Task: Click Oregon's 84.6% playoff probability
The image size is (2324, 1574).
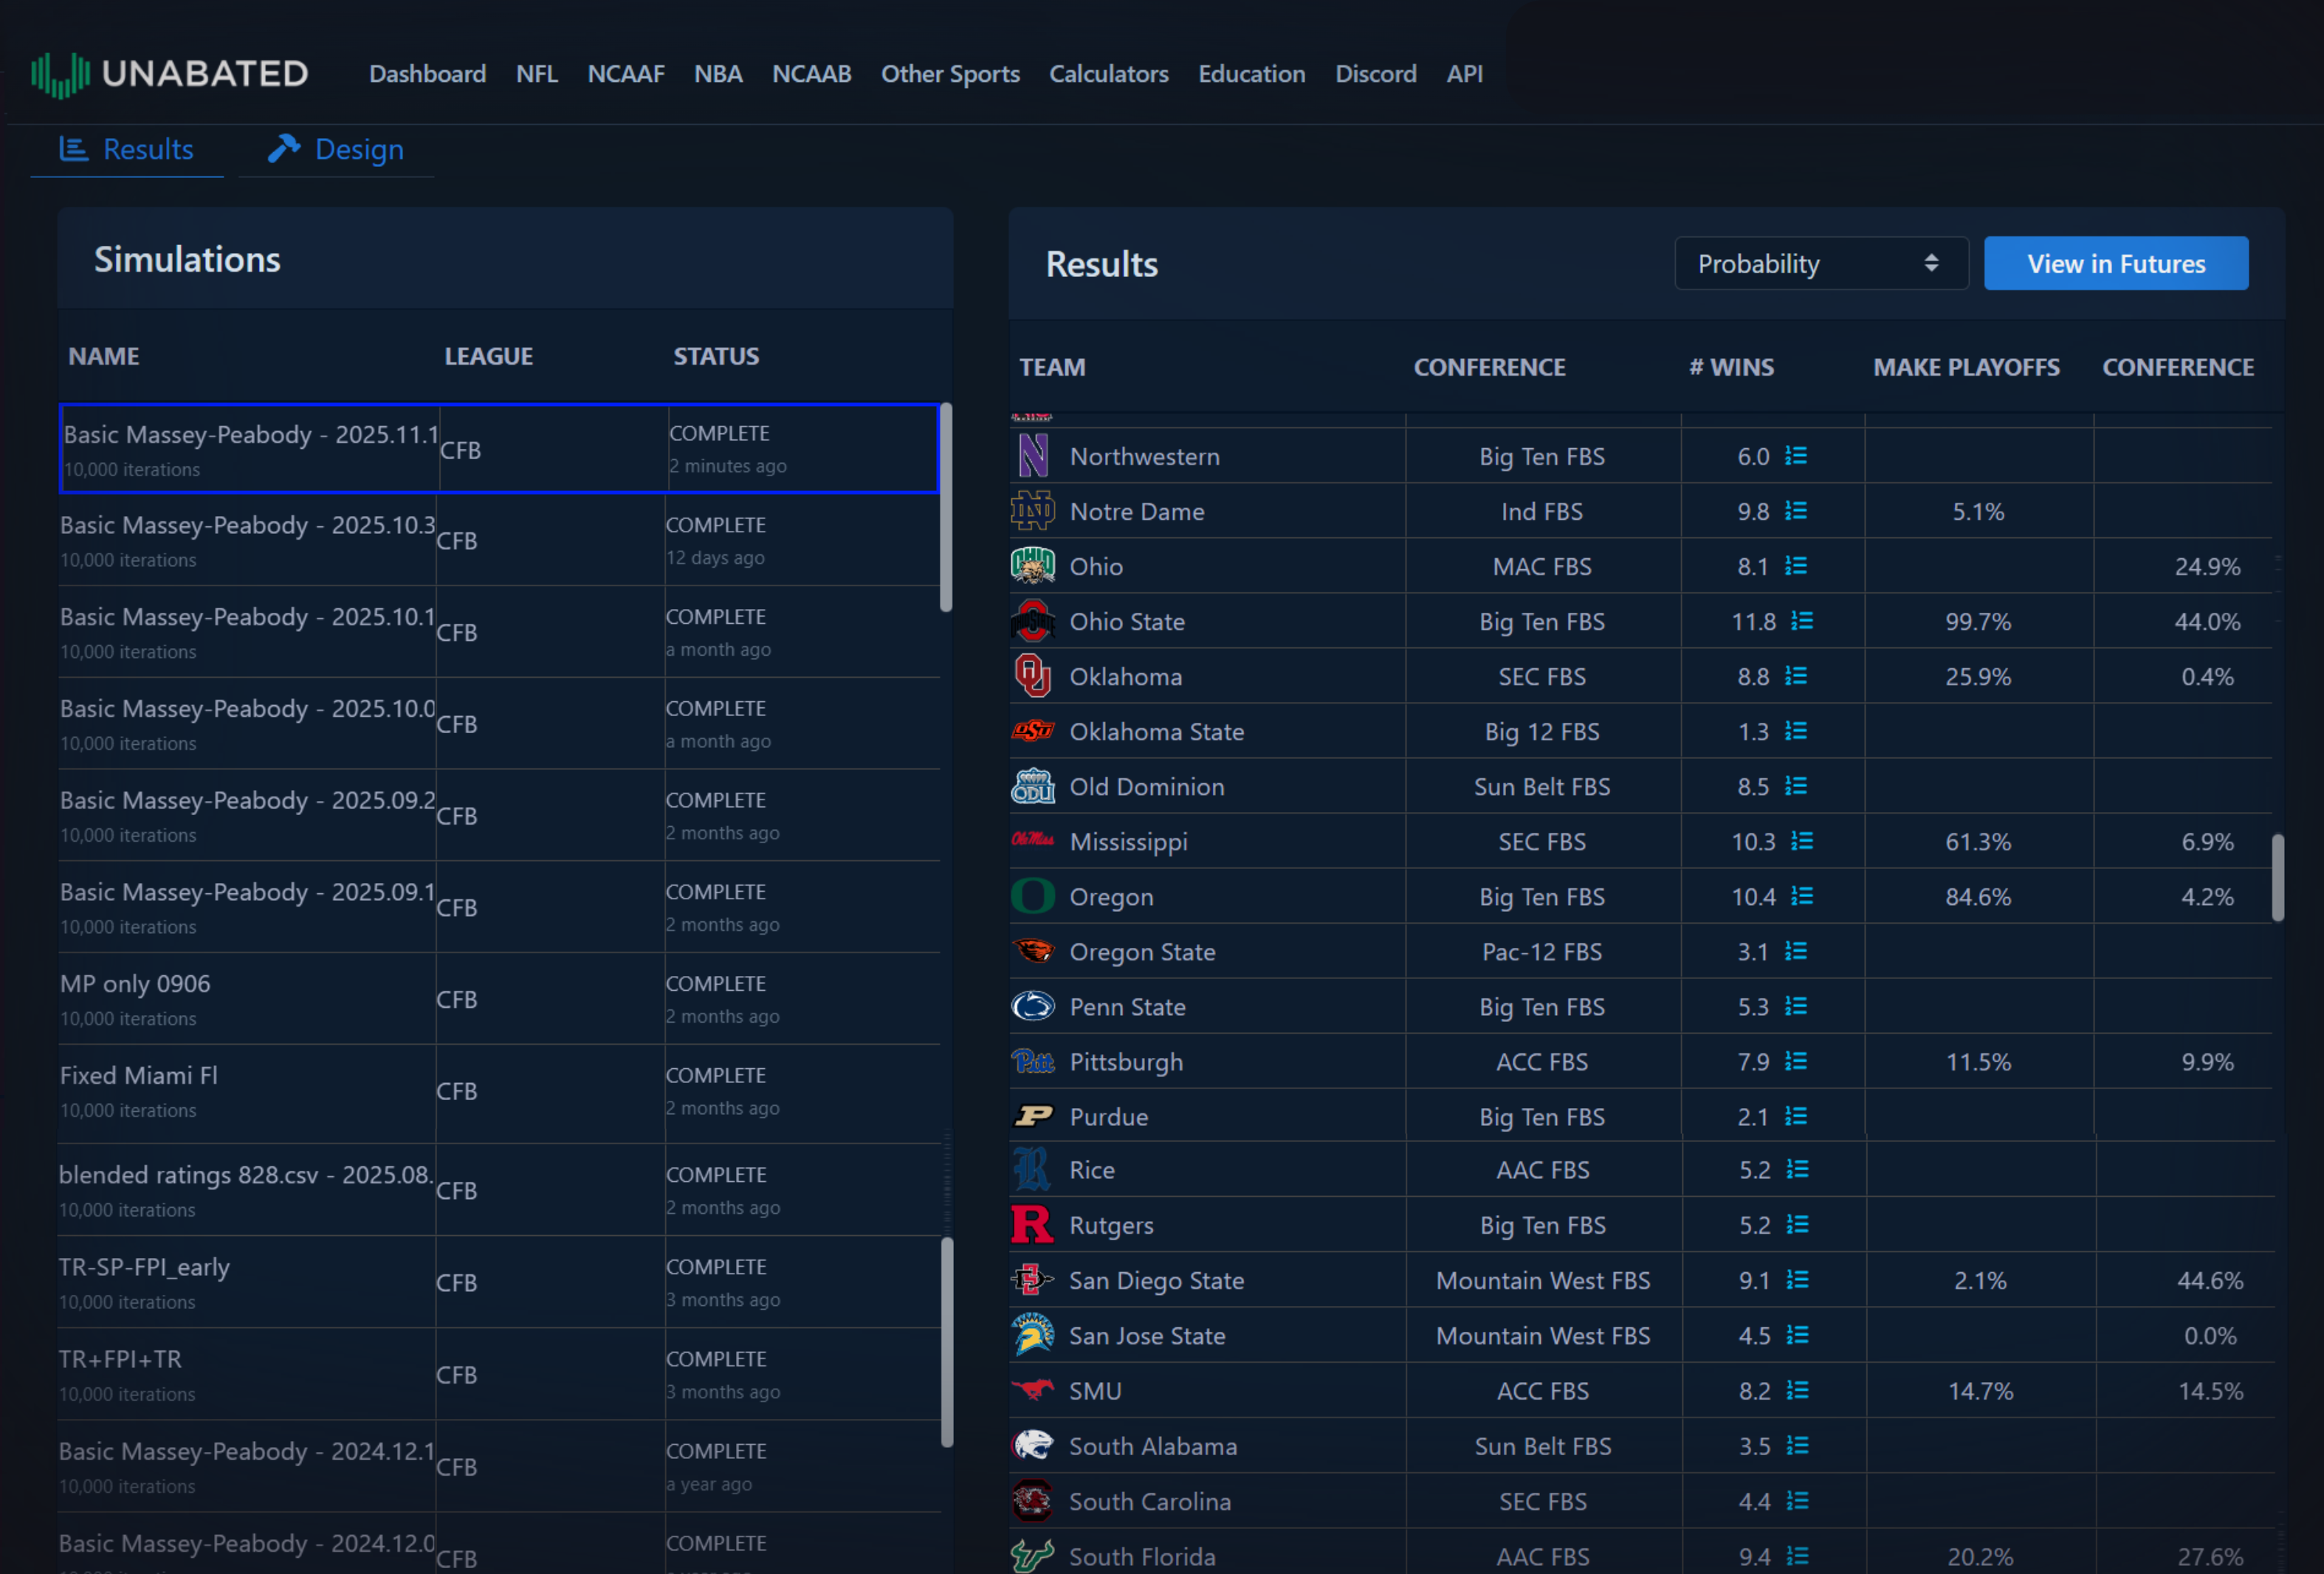Action: click(x=1978, y=897)
